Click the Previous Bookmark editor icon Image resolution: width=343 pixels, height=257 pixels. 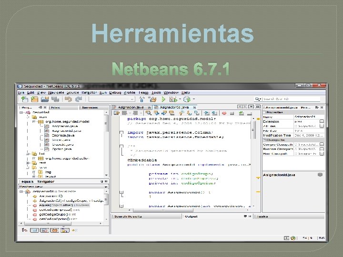[x=182, y=113]
